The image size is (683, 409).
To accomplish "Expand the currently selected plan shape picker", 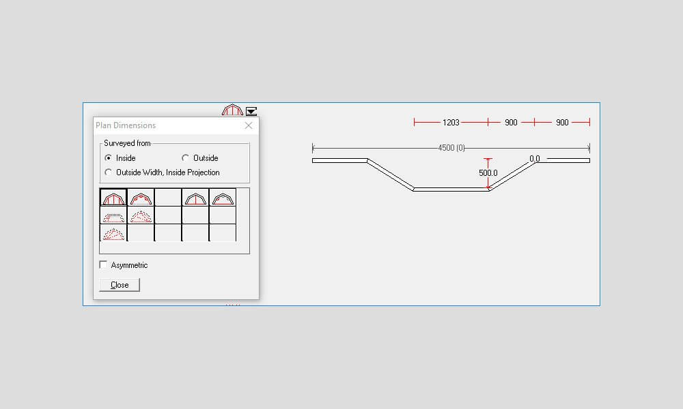I will pos(113,198).
